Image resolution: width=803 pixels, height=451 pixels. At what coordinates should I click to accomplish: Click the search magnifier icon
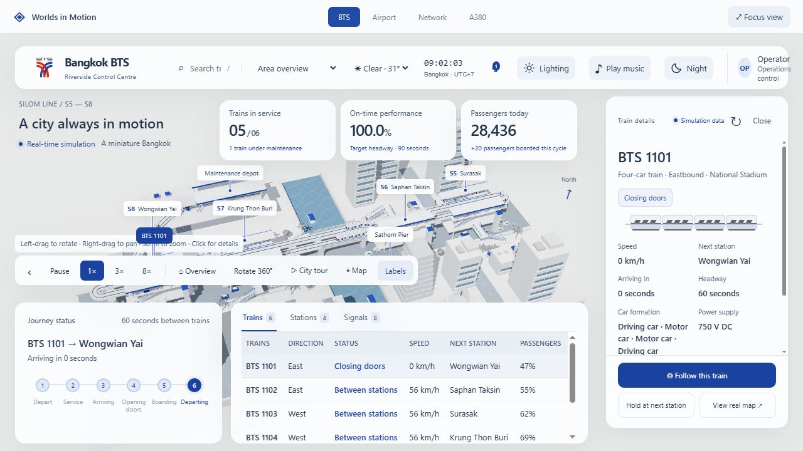pyautogui.click(x=181, y=69)
